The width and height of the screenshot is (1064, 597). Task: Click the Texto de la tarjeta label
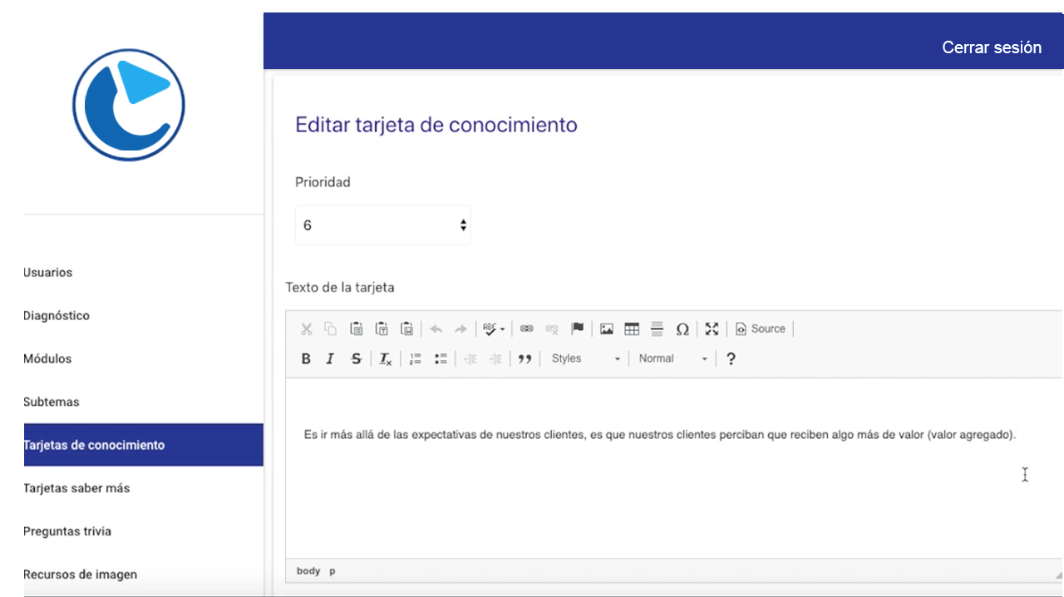340,288
